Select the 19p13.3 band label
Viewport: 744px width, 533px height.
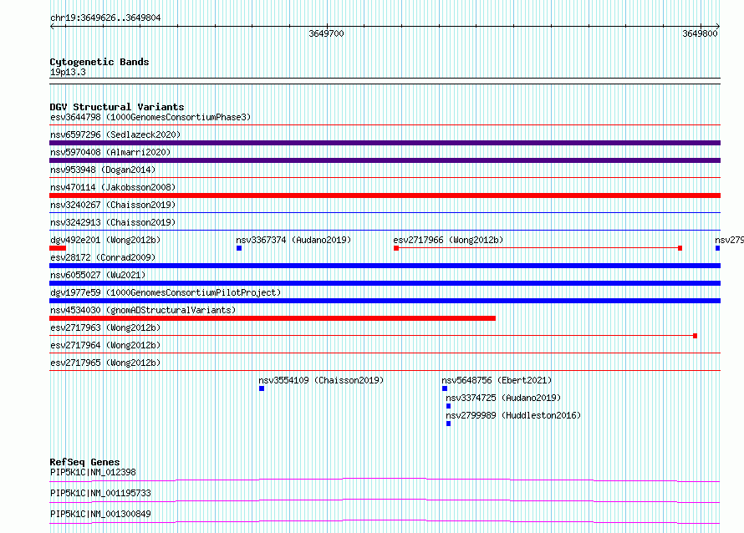point(68,72)
